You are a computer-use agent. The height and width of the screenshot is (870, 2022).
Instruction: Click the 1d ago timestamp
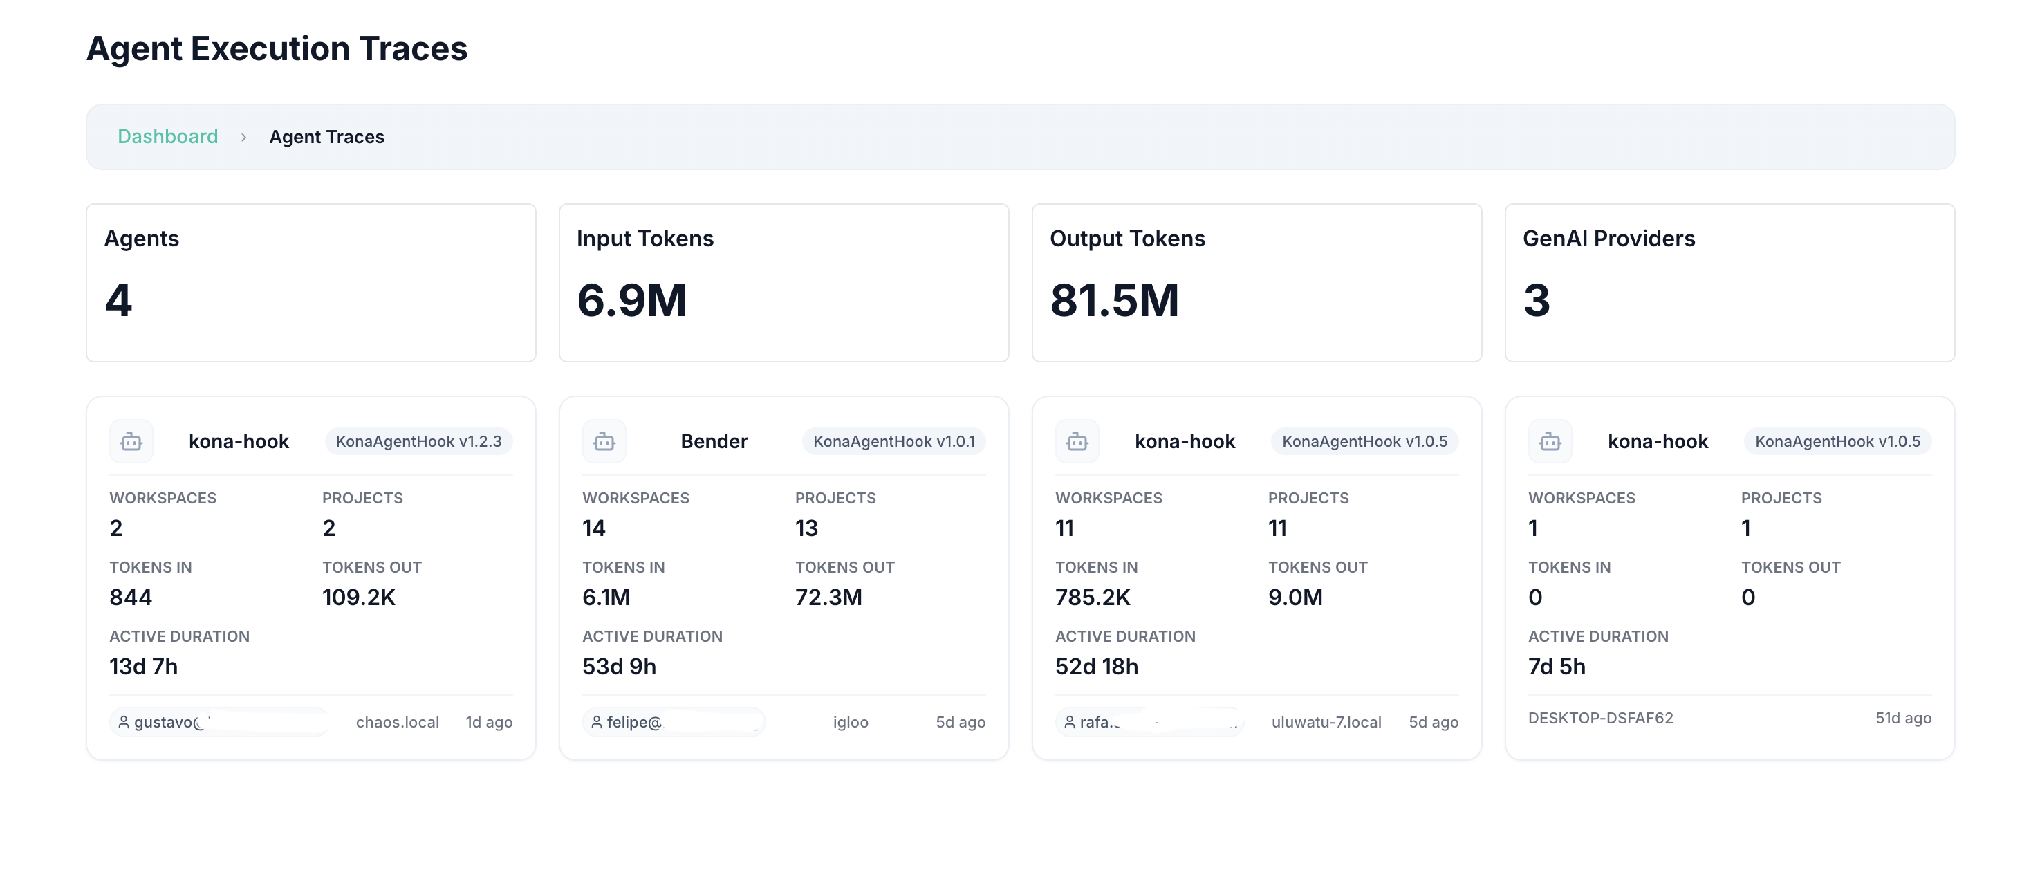pyautogui.click(x=489, y=723)
